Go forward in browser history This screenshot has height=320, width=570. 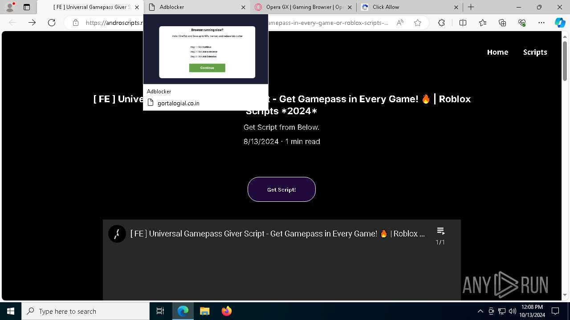coord(32,23)
